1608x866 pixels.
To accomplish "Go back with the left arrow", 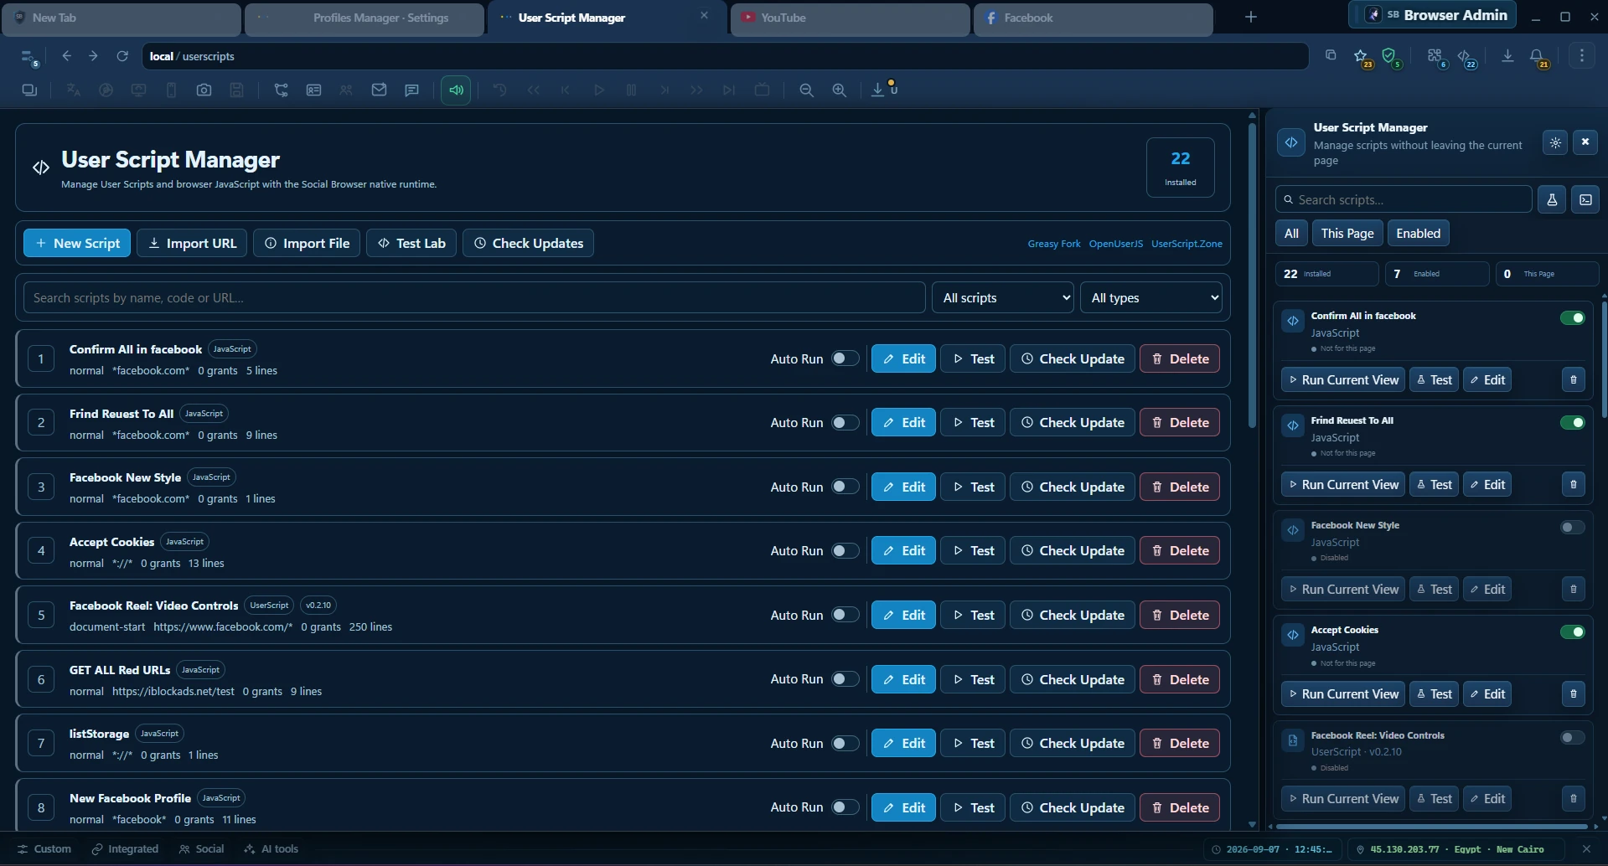I will (66, 56).
